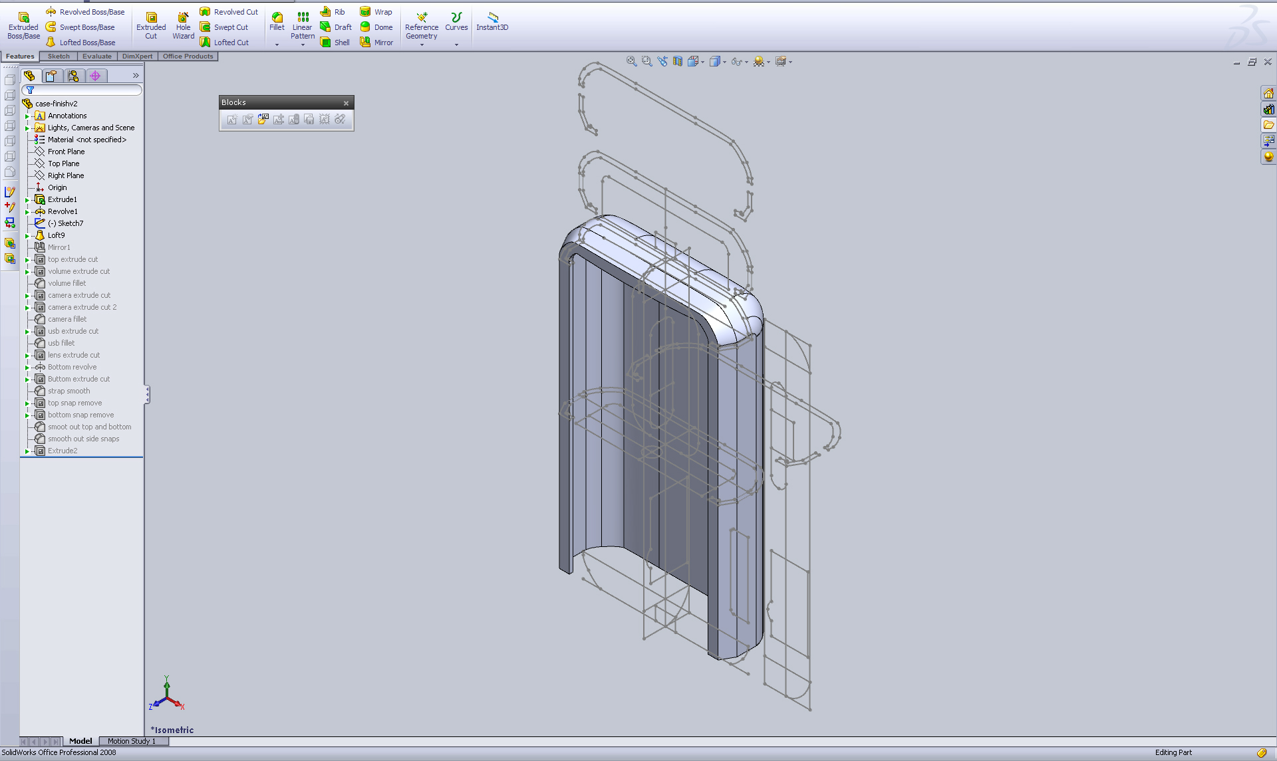Select Save Block in the Blocks toolbar
The height and width of the screenshot is (761, 1277).
pyautogui.click(x=309, y=120)
